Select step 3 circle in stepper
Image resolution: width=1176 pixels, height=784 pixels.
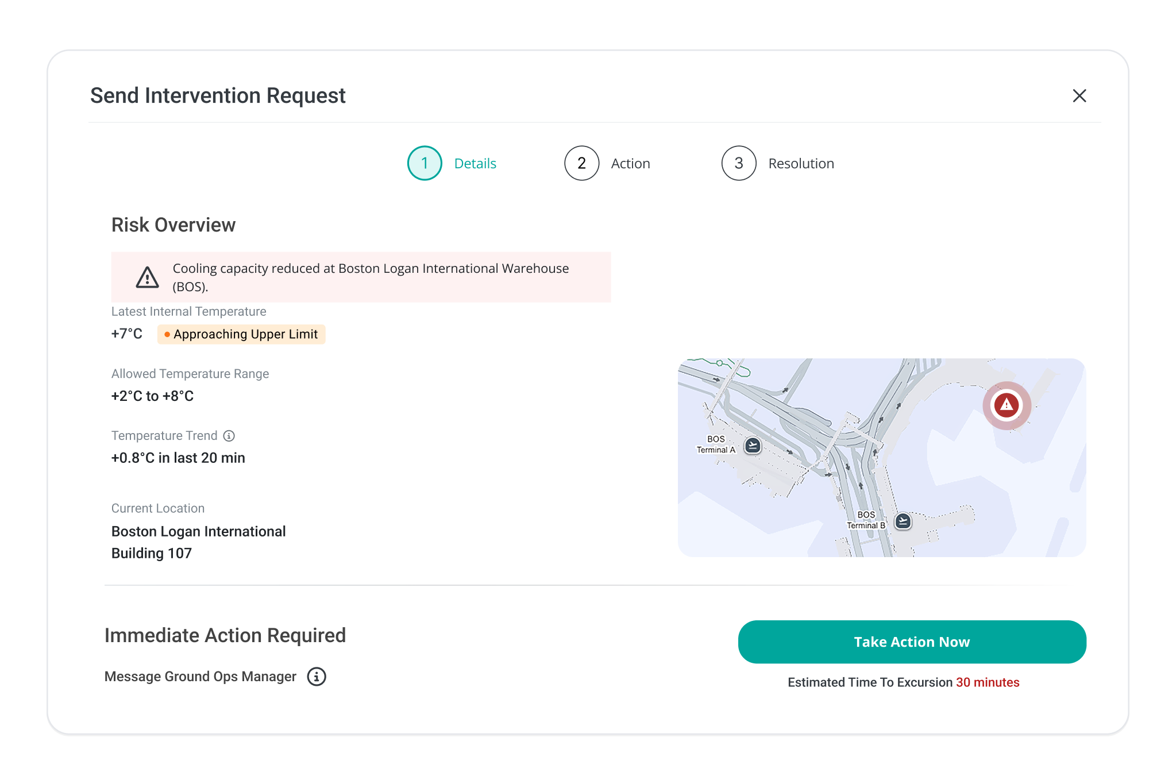point(739,164)
